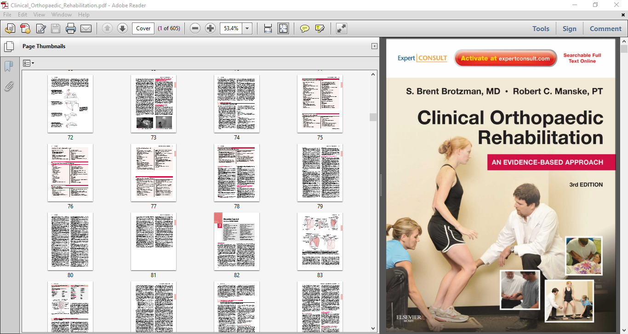Add a sticky note comment

(x=304, y=28)
